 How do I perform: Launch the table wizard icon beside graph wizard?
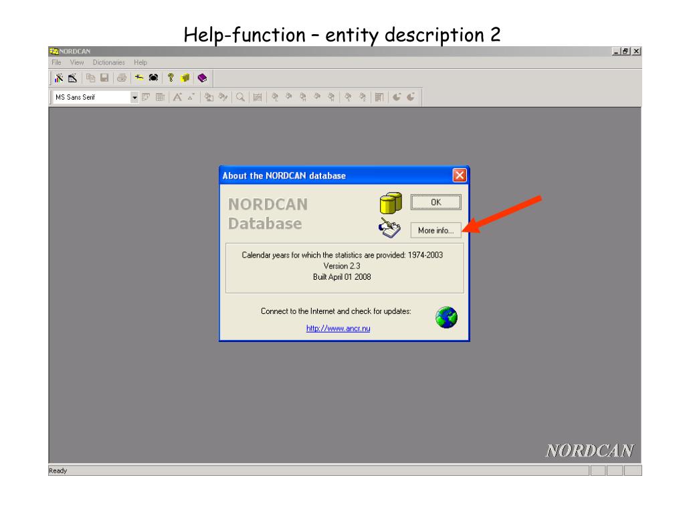coord(72,78)
